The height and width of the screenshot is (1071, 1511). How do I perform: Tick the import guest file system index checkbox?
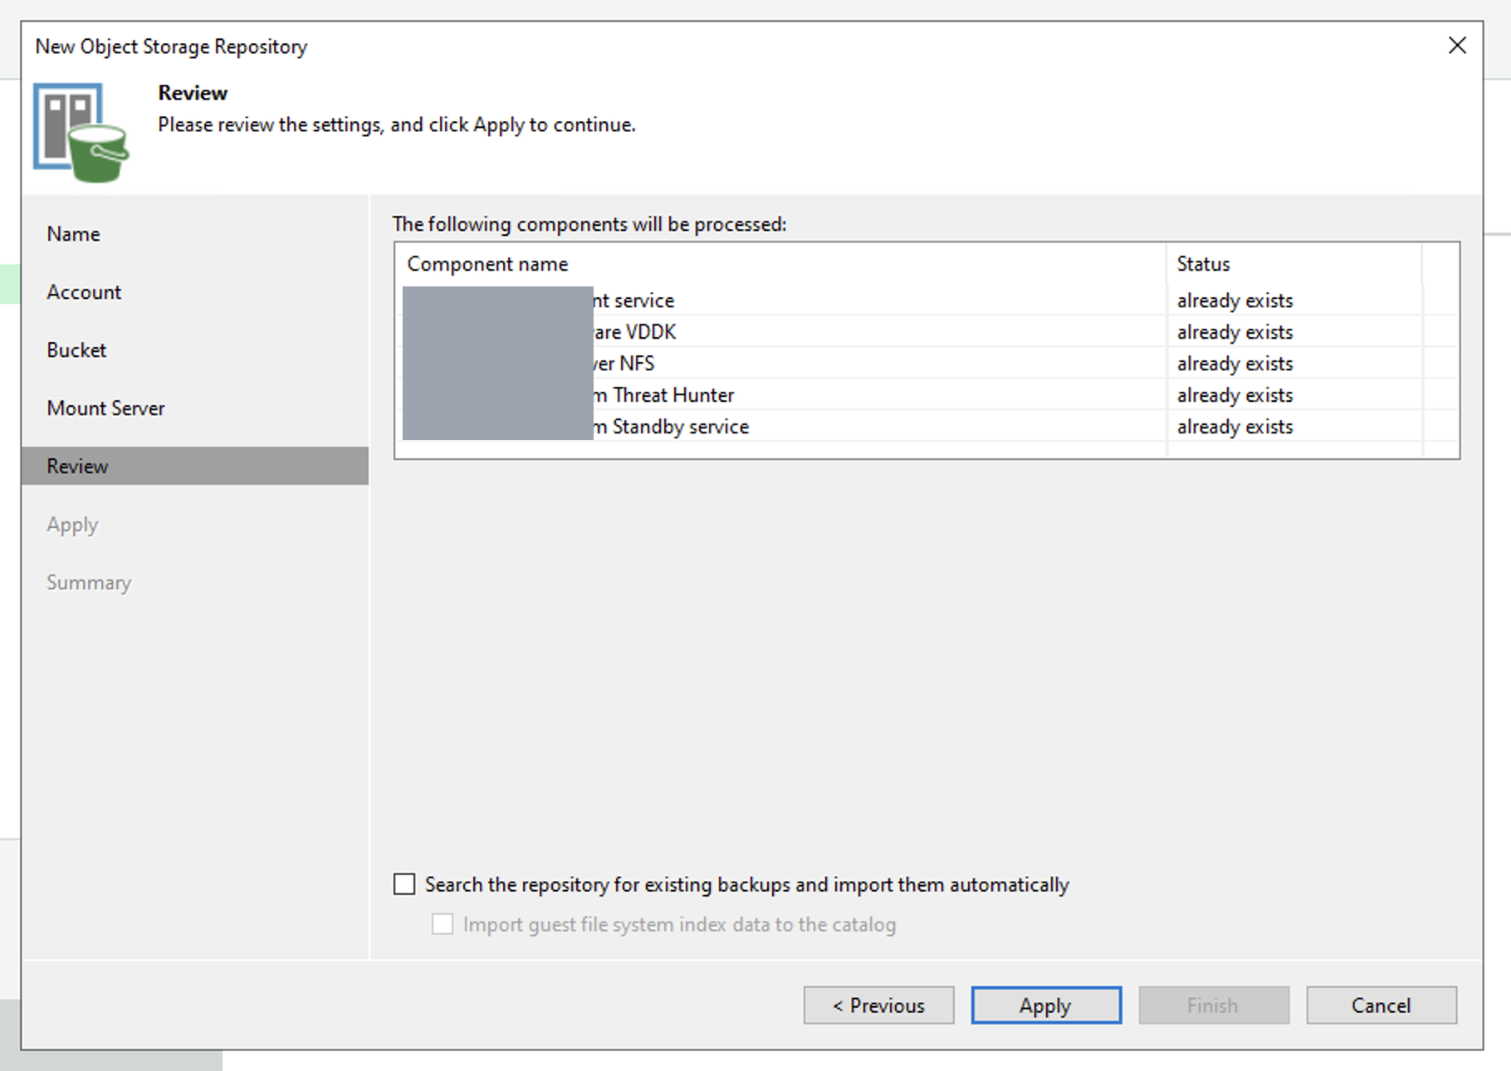pyautogui.click(x=443, y=924)
